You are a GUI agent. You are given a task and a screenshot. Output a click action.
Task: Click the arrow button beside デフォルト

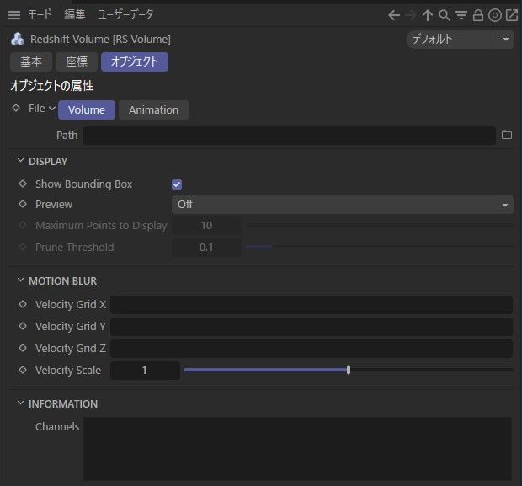[x=506, y=40]
